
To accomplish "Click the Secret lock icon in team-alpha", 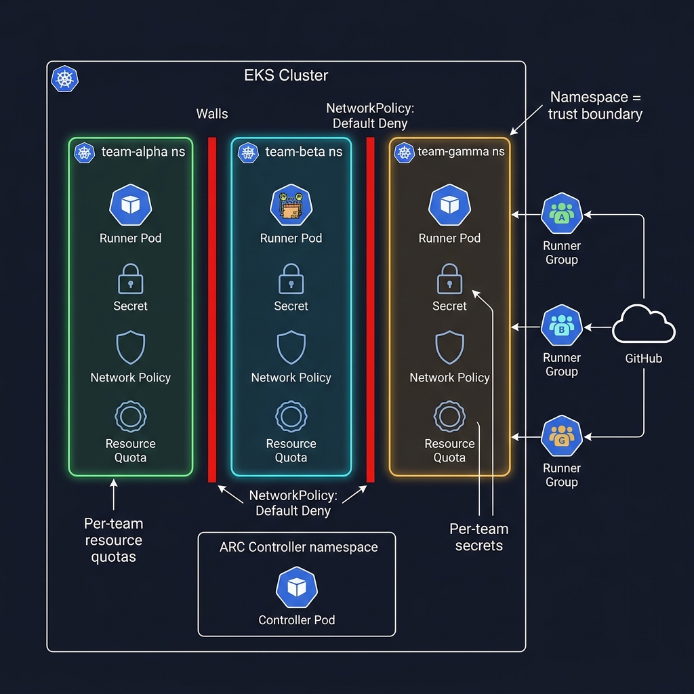I will coord(131,279).
